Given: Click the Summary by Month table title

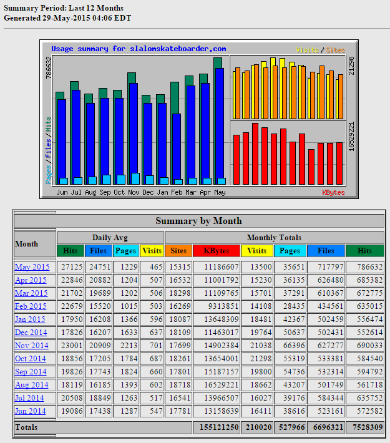Looking at the screenshot, I should pyautogui.click(x=198, y=221).
